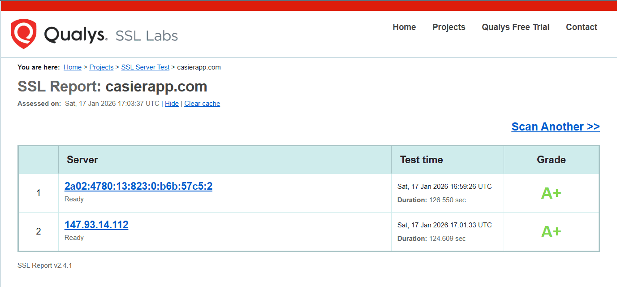Select the Grade column header
The image size is (617, 287).
pyautogui.click(x=551, y=160)
